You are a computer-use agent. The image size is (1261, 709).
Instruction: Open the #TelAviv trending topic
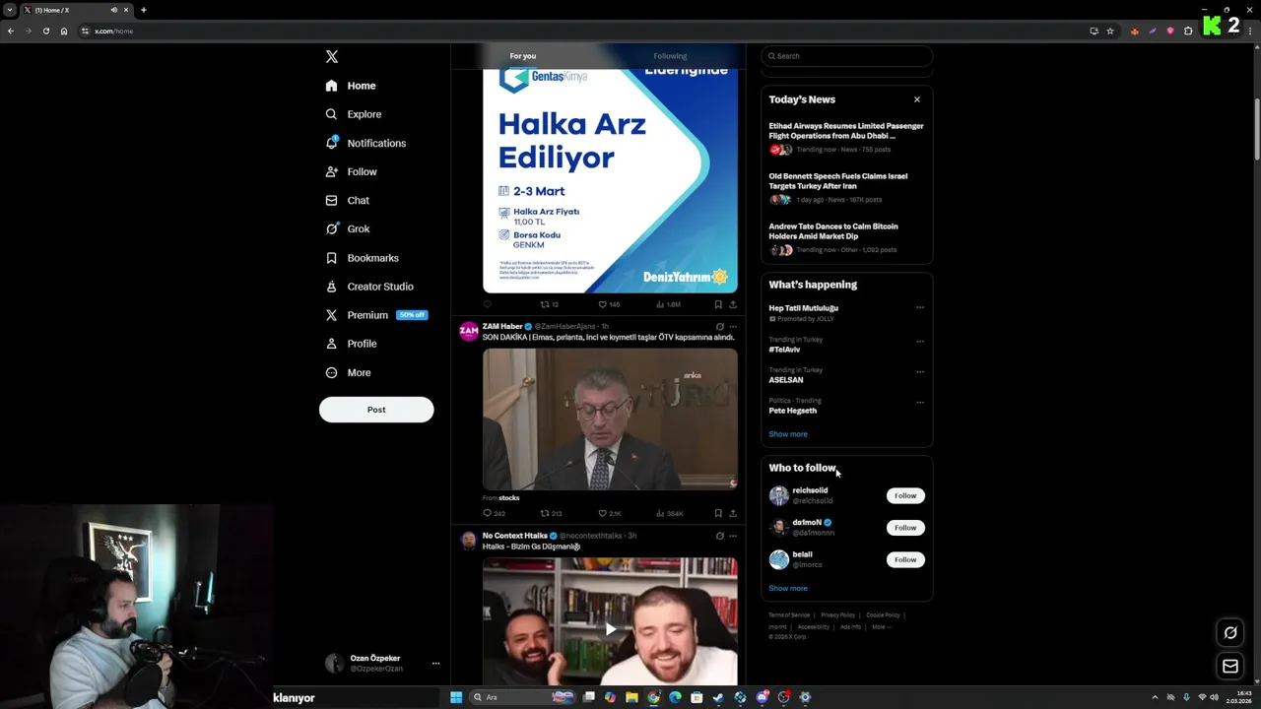coord(784,349)
